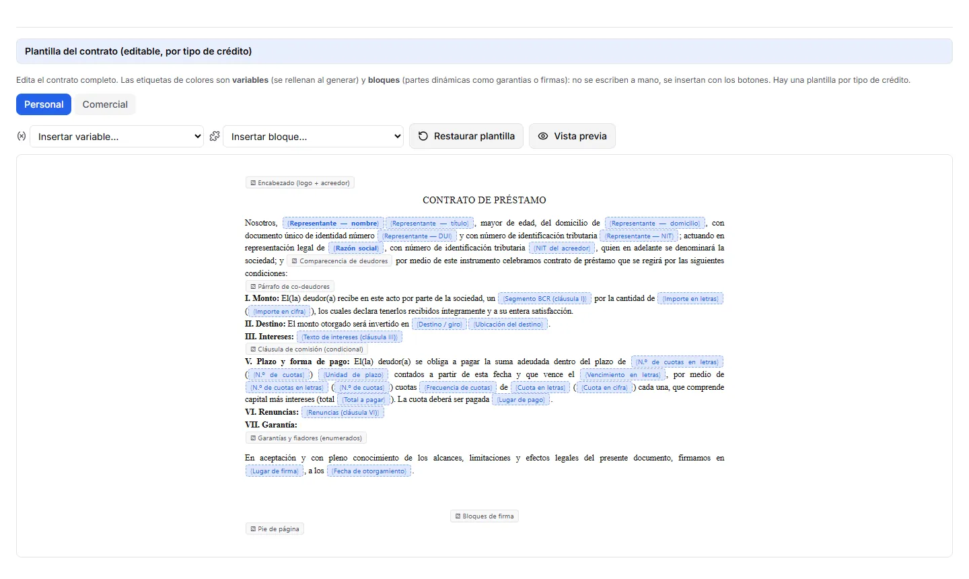Click the Garantías y fiadores (enumerados) block

click(x=306, y=438)
